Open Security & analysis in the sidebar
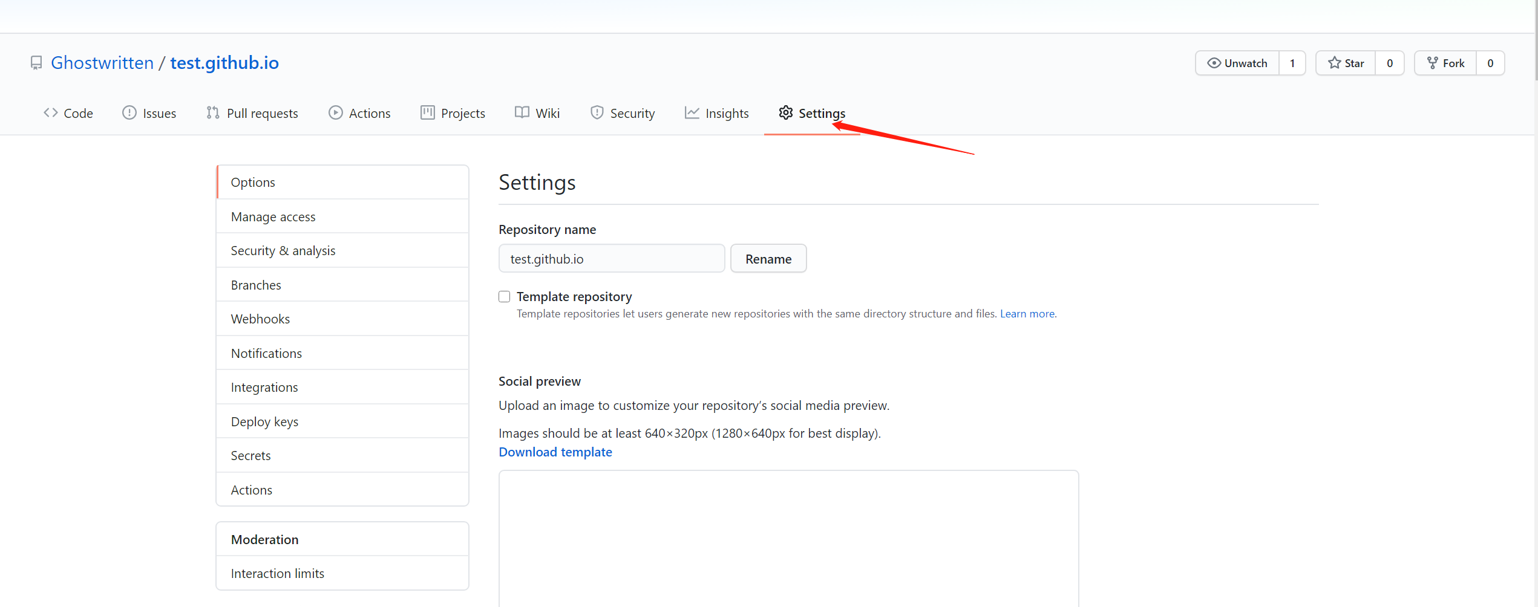The height and width of the screenshot is (607, 1538). tap(343, 250)
